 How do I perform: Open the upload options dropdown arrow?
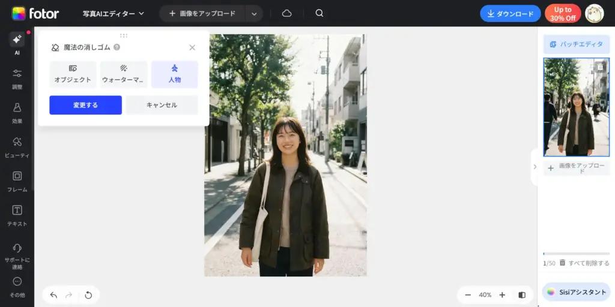[254, 14]
